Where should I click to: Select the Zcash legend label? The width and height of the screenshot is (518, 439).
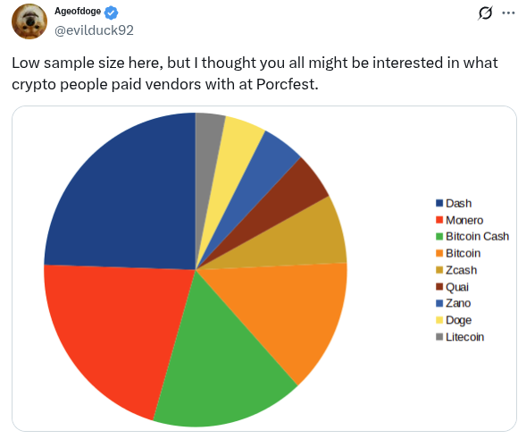click(461, 270)
